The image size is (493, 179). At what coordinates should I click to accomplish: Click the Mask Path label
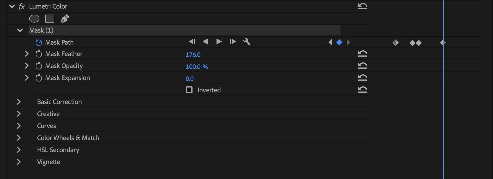(x=59, y=42)
